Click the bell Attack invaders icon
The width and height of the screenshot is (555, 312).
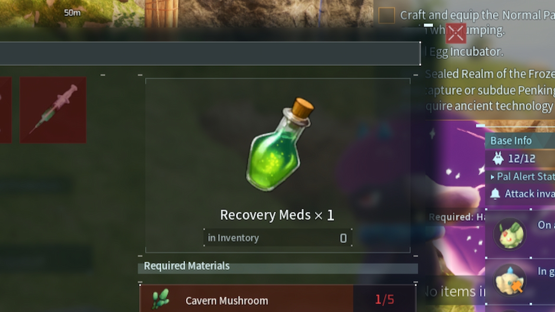coord(495,194)
